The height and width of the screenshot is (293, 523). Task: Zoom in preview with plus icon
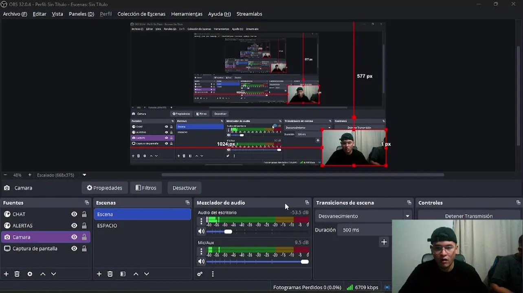click(x=29, y=175)
